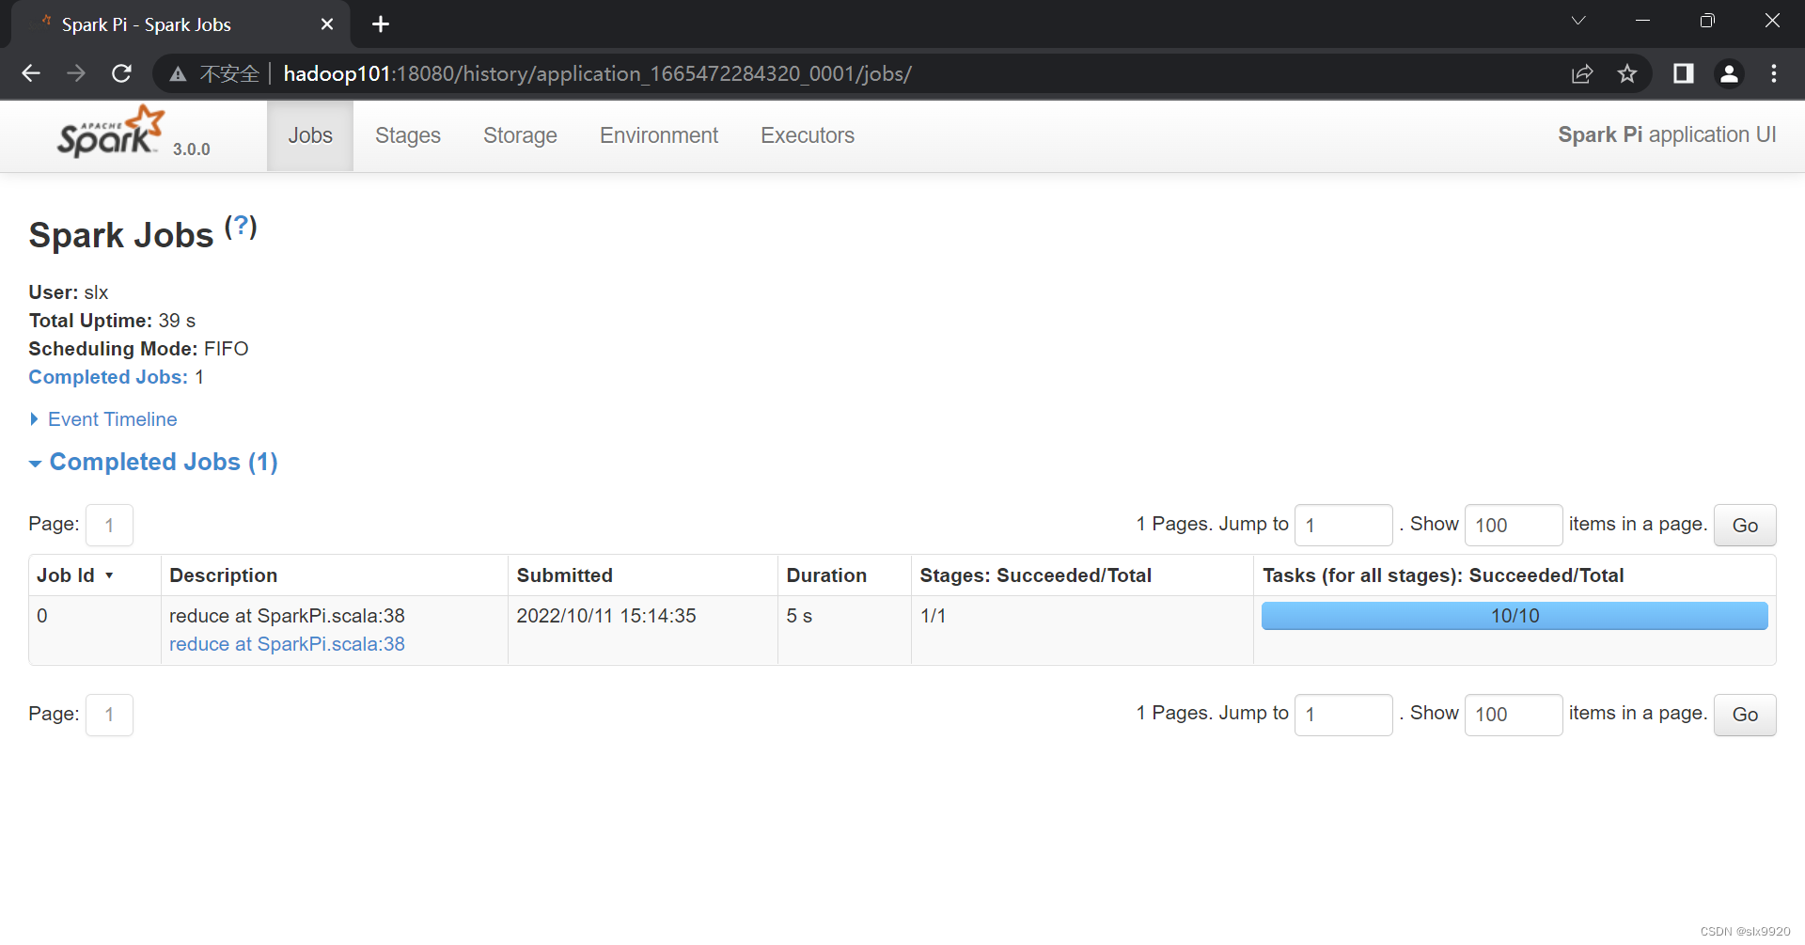Click the top Go button
1805x945 pixels.
pos(1745,525)
